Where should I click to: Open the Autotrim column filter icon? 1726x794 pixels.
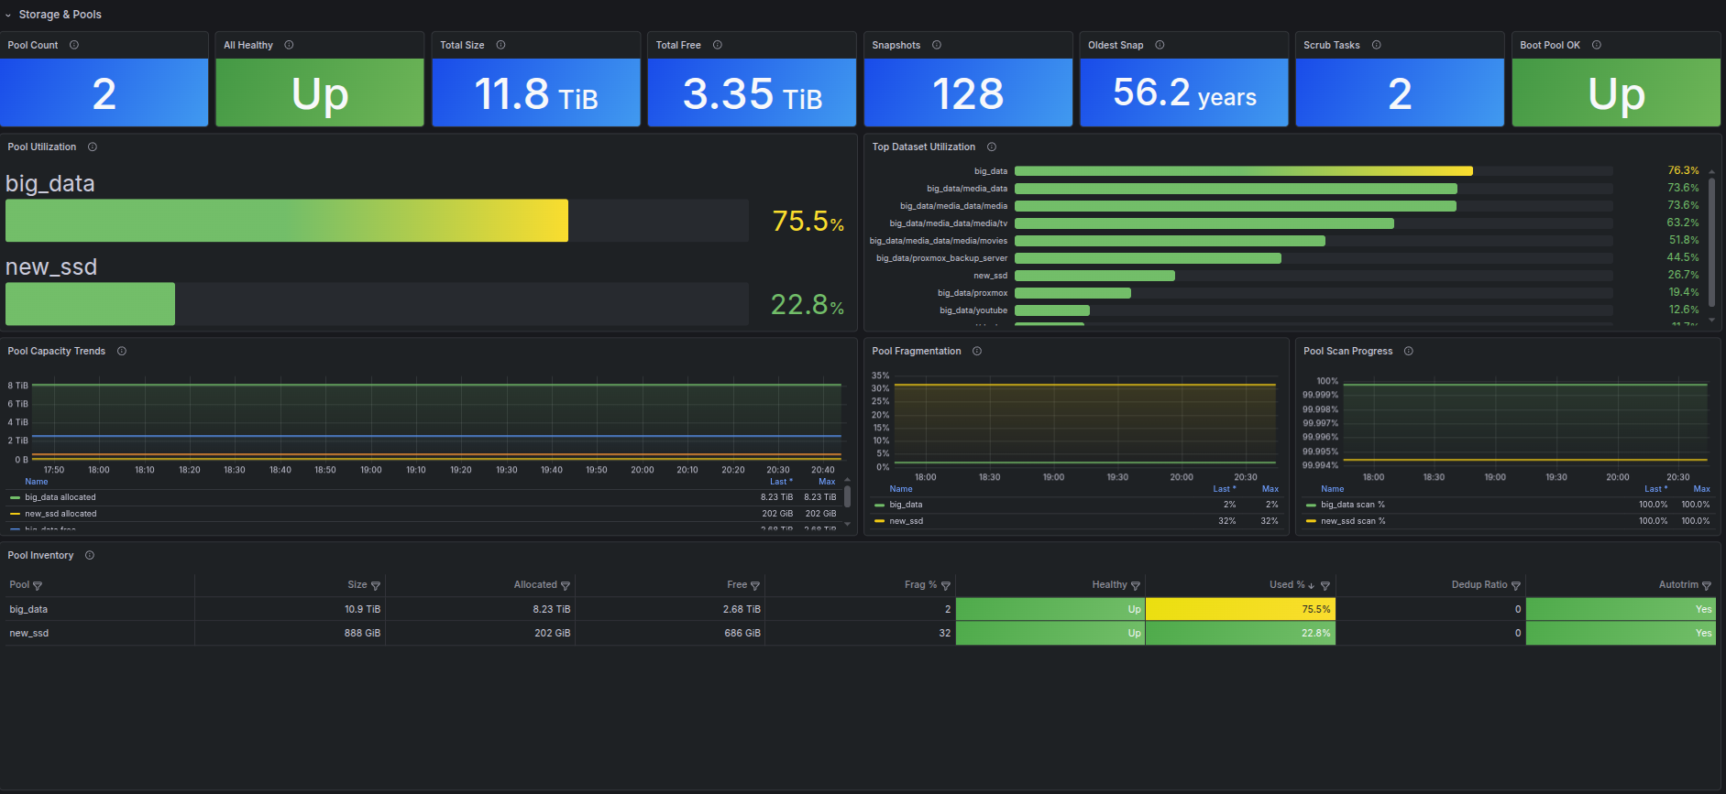(1707, 586)
